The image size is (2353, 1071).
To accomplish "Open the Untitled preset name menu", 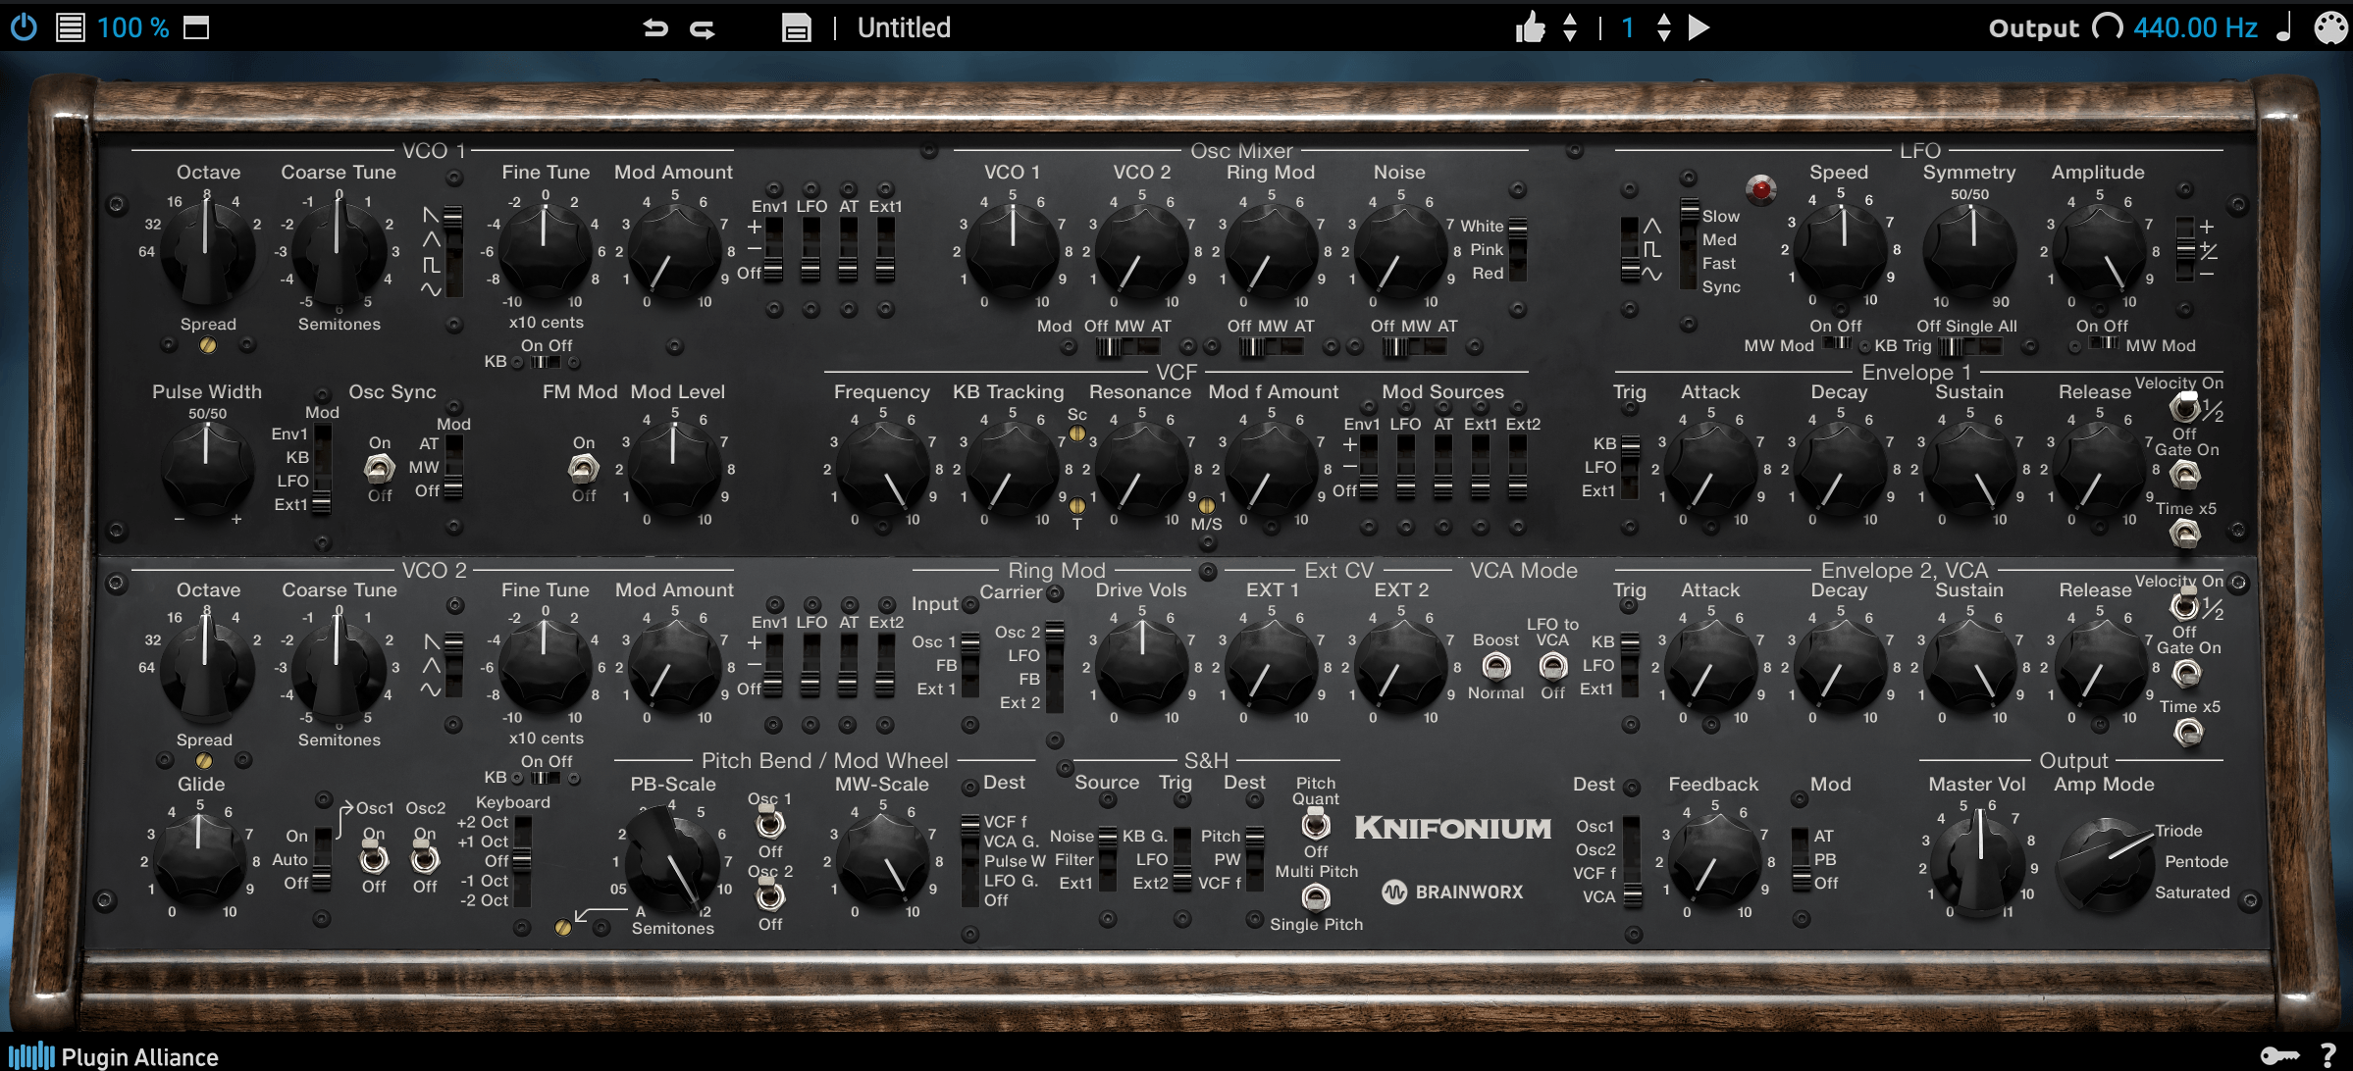I will (x=904, y=27).
